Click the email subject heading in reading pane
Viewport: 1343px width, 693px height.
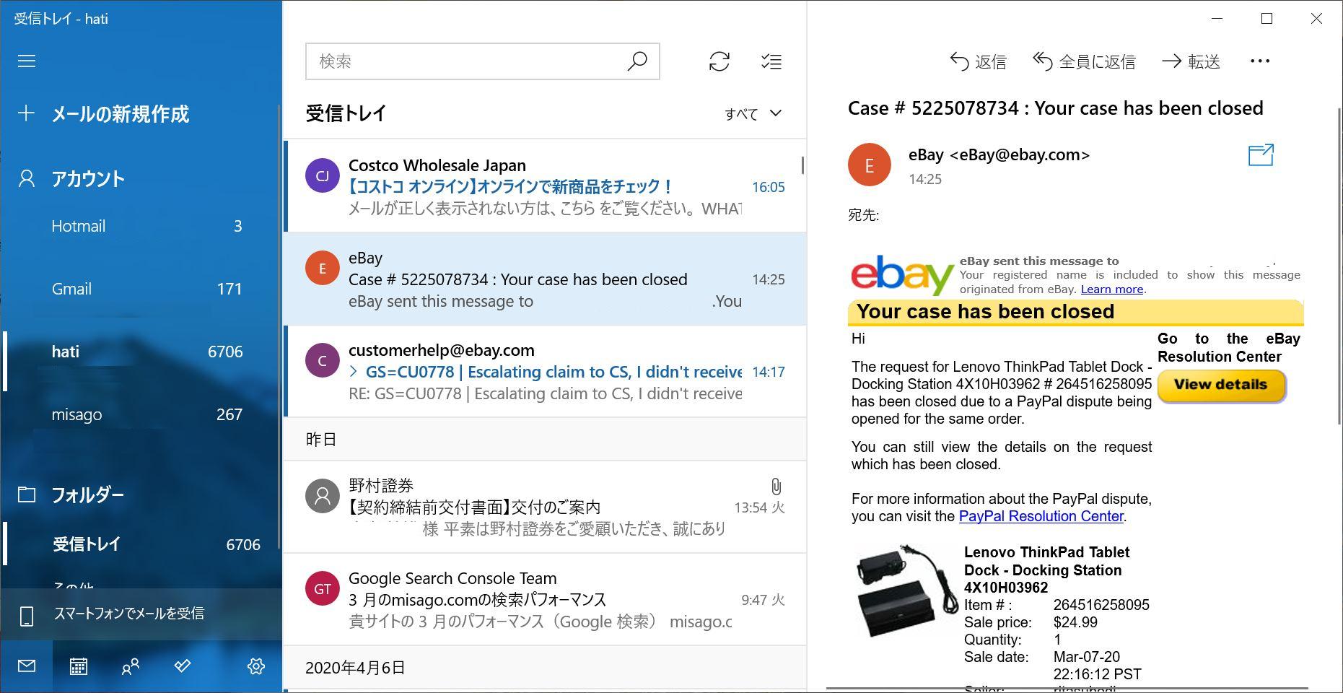tap(1055, 108)
